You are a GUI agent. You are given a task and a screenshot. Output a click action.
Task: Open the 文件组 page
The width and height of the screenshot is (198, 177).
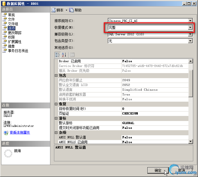tap(13, 24)
